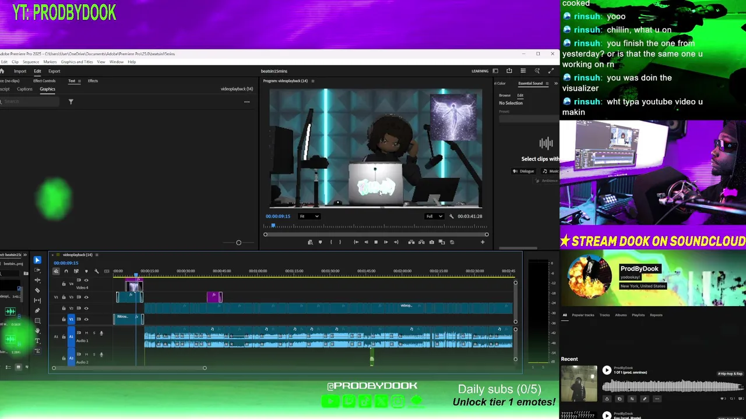Select the Track Select Forward tool
The height and width of the screenshot is (419, 746).
(x=37, y=270)
